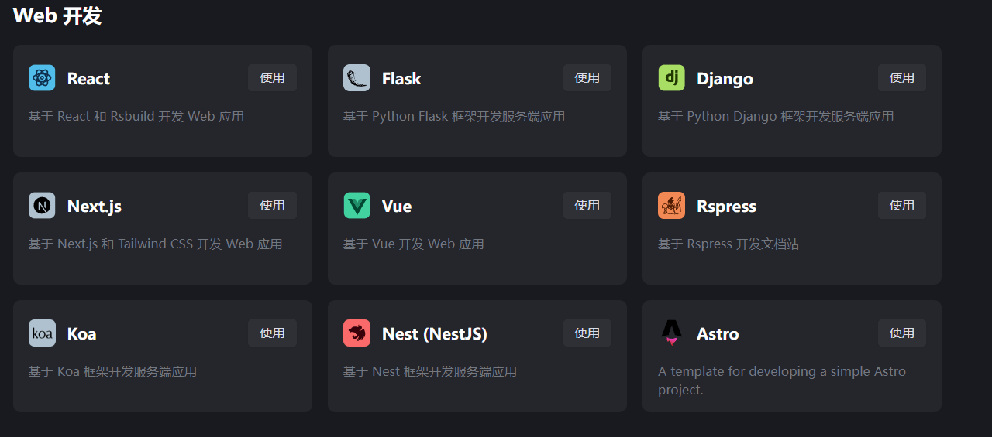Use the Vue template button
This screenshot has height=437, width=992.
[x=587, y=206]
